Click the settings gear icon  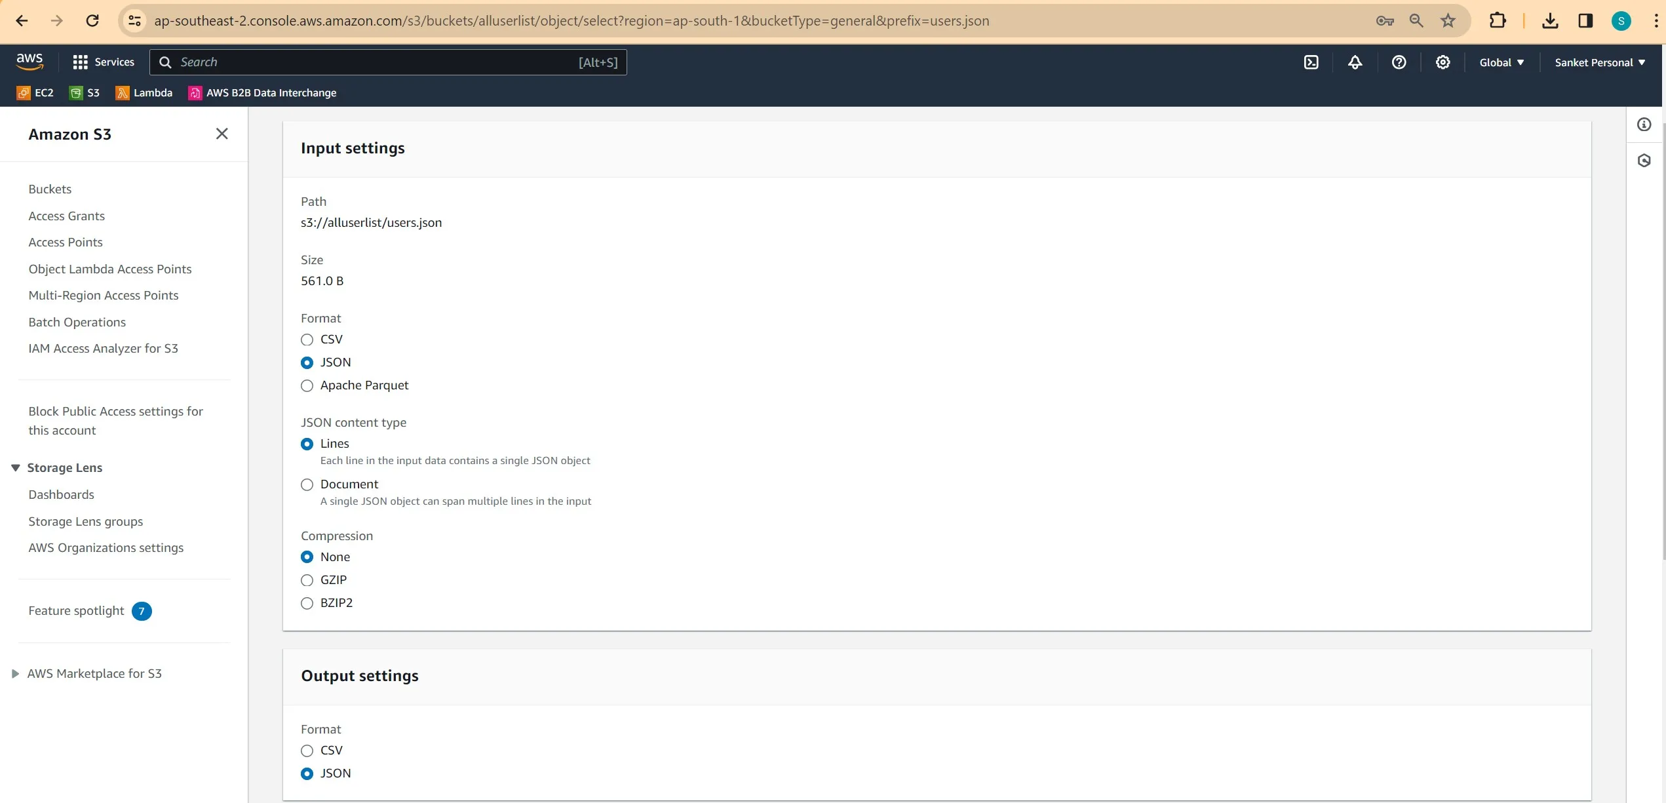pyautogui.click(x=1443, y=62)
